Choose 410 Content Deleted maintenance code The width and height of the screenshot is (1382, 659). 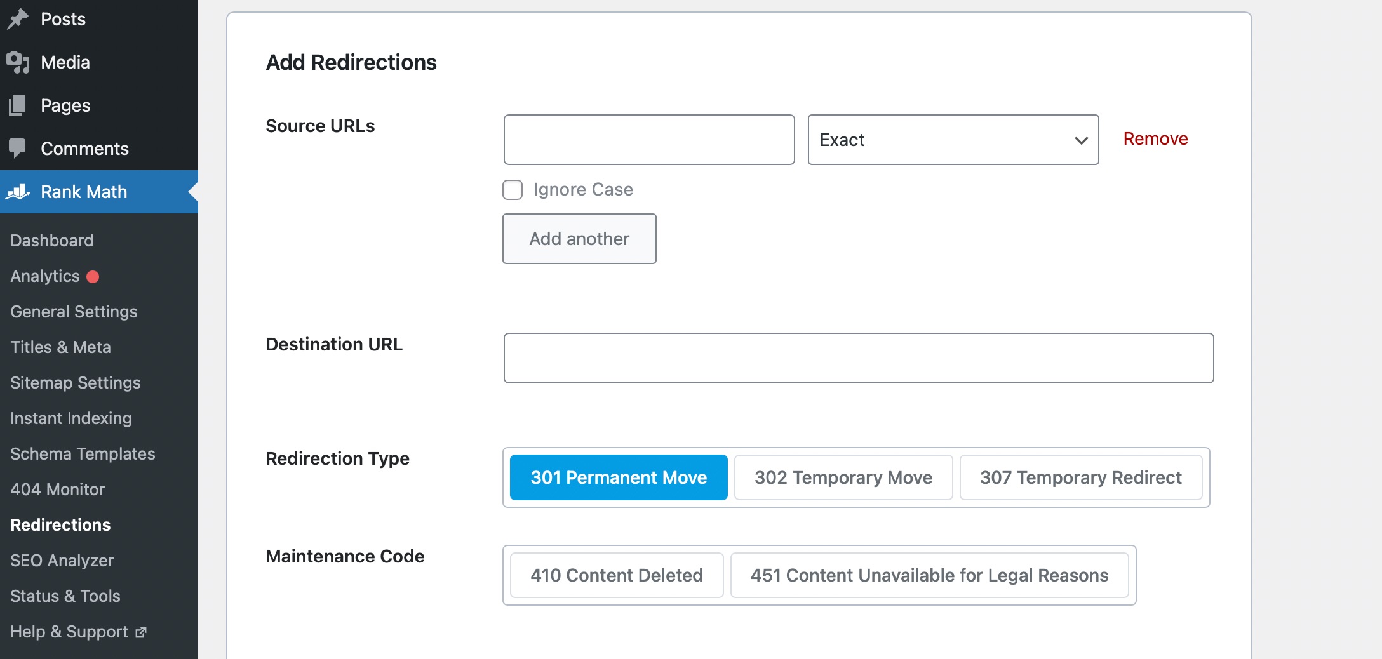(617, 575)
